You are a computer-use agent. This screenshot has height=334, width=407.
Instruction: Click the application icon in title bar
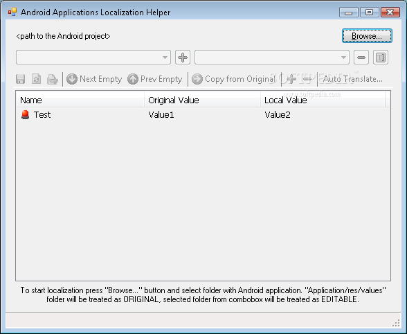pyautogui.click(x=12, y=12)
